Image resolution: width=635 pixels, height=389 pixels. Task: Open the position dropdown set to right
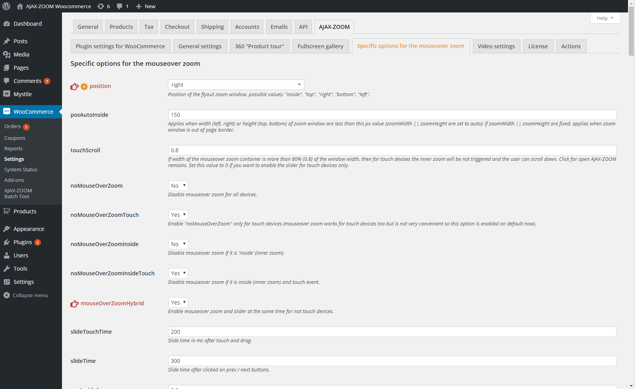(236, 85)
